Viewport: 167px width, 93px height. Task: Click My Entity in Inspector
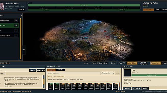click(136, 88)
